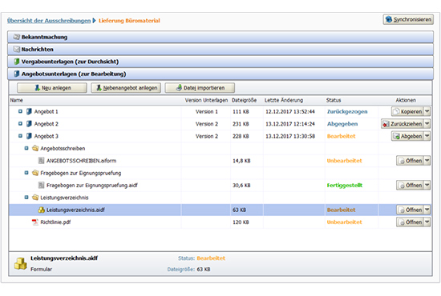
Task: Click the Status column header
Action: click(x=334, y=100)
